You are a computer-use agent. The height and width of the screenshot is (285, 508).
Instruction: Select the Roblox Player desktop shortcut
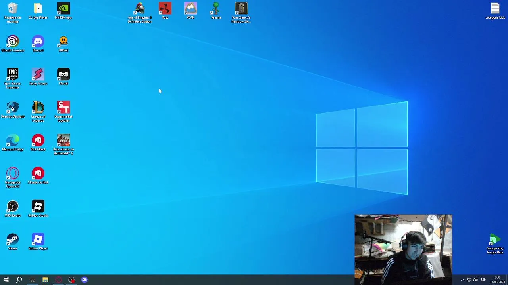[x=38, y=242]
